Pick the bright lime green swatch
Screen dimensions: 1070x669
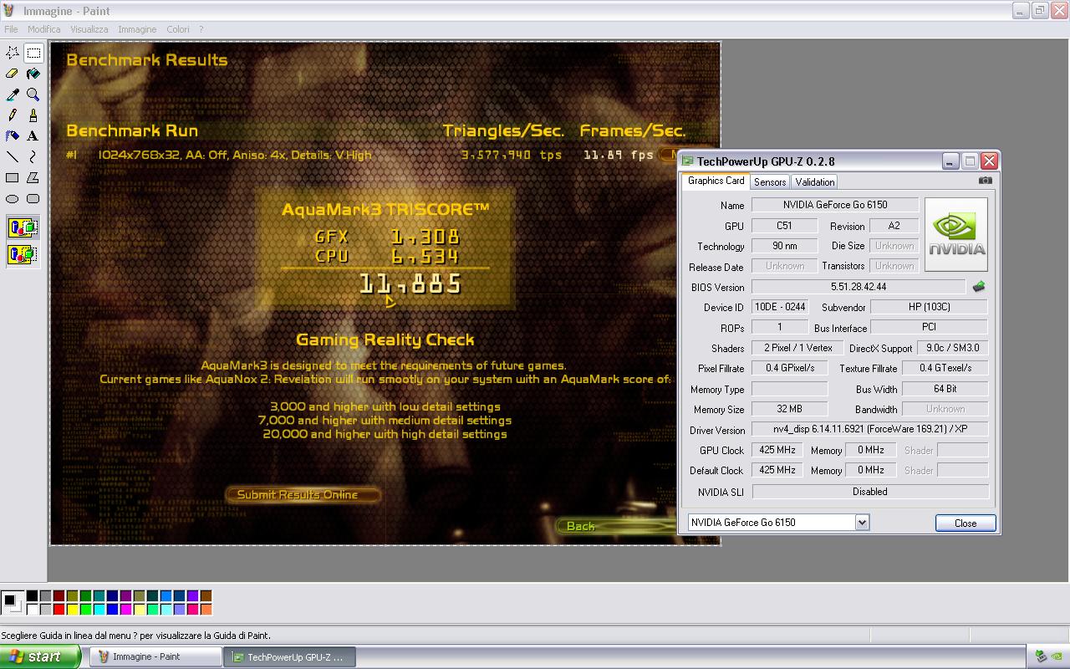85,609
